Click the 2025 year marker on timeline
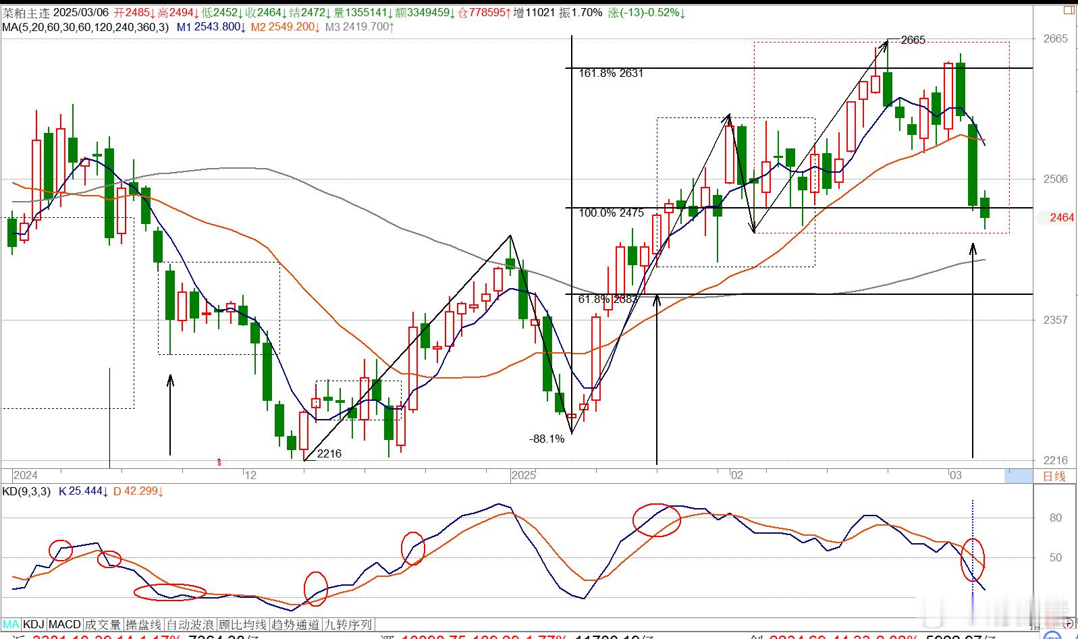 (524, 475)
